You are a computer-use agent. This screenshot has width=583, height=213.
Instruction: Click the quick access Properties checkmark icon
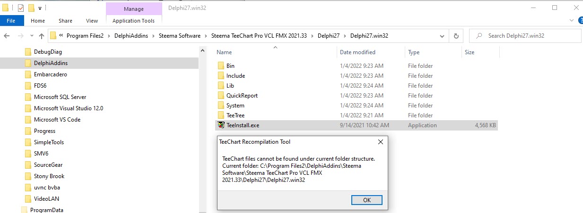click(x=20, y=8)
